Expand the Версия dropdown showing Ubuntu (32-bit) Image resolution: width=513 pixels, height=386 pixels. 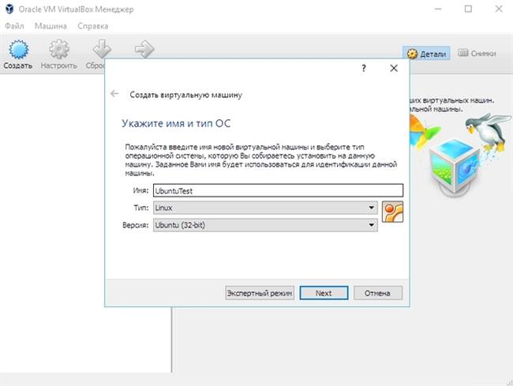point(265,225)
